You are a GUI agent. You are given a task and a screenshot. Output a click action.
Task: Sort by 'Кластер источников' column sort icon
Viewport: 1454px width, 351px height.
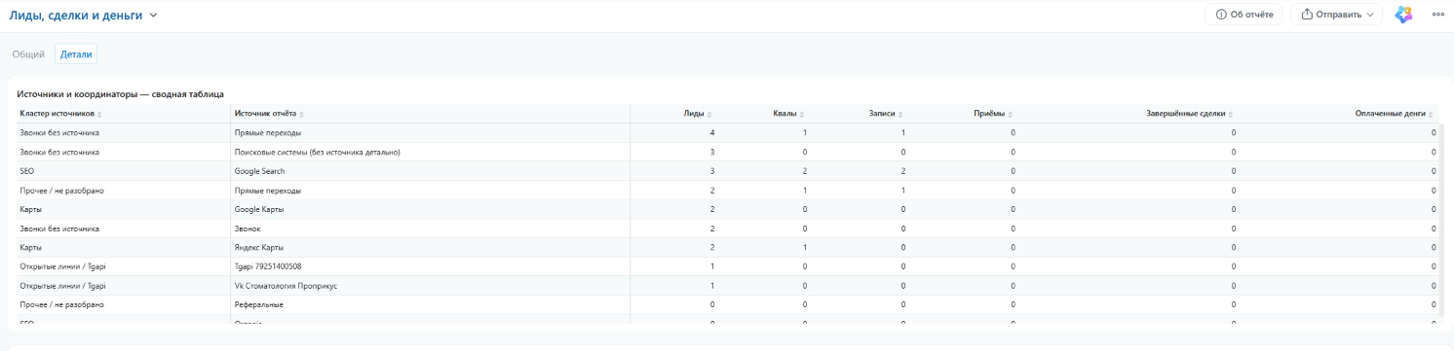point(99,115)
